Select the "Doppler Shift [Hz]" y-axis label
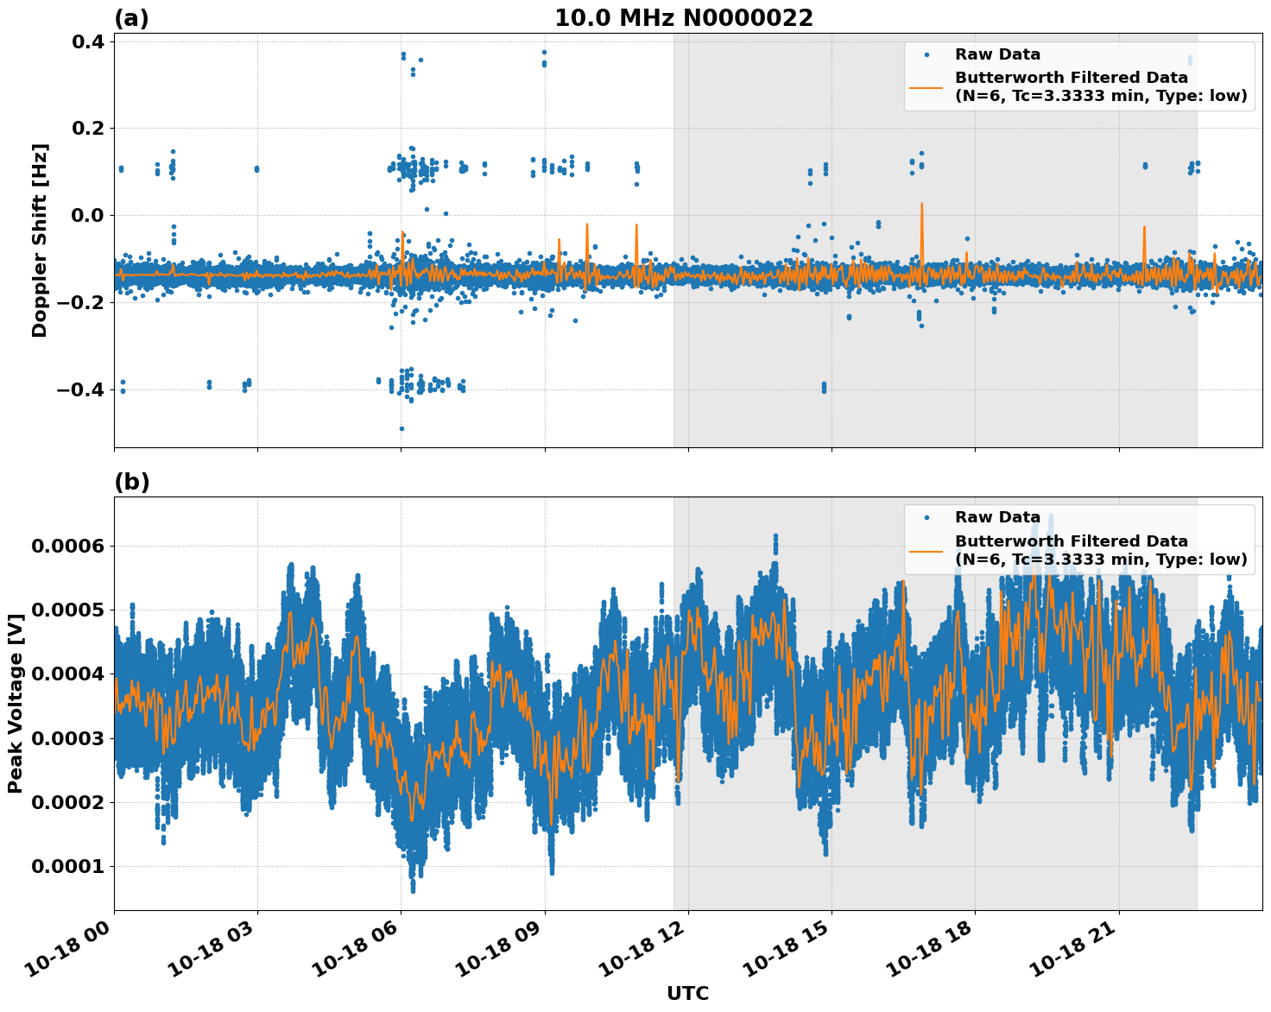This screenshot has width=1271, height=1012. coord(40,240)
